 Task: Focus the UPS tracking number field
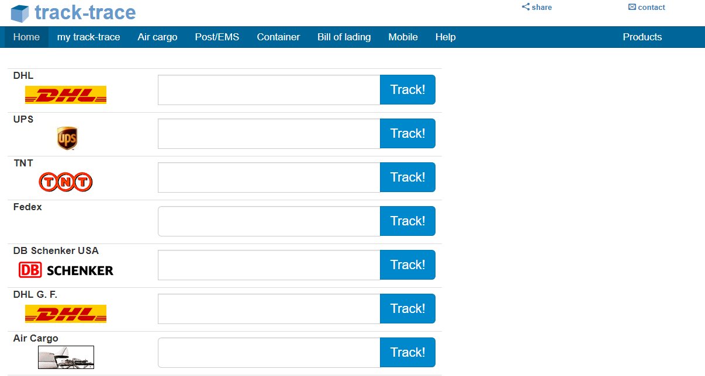coord(269,134)
